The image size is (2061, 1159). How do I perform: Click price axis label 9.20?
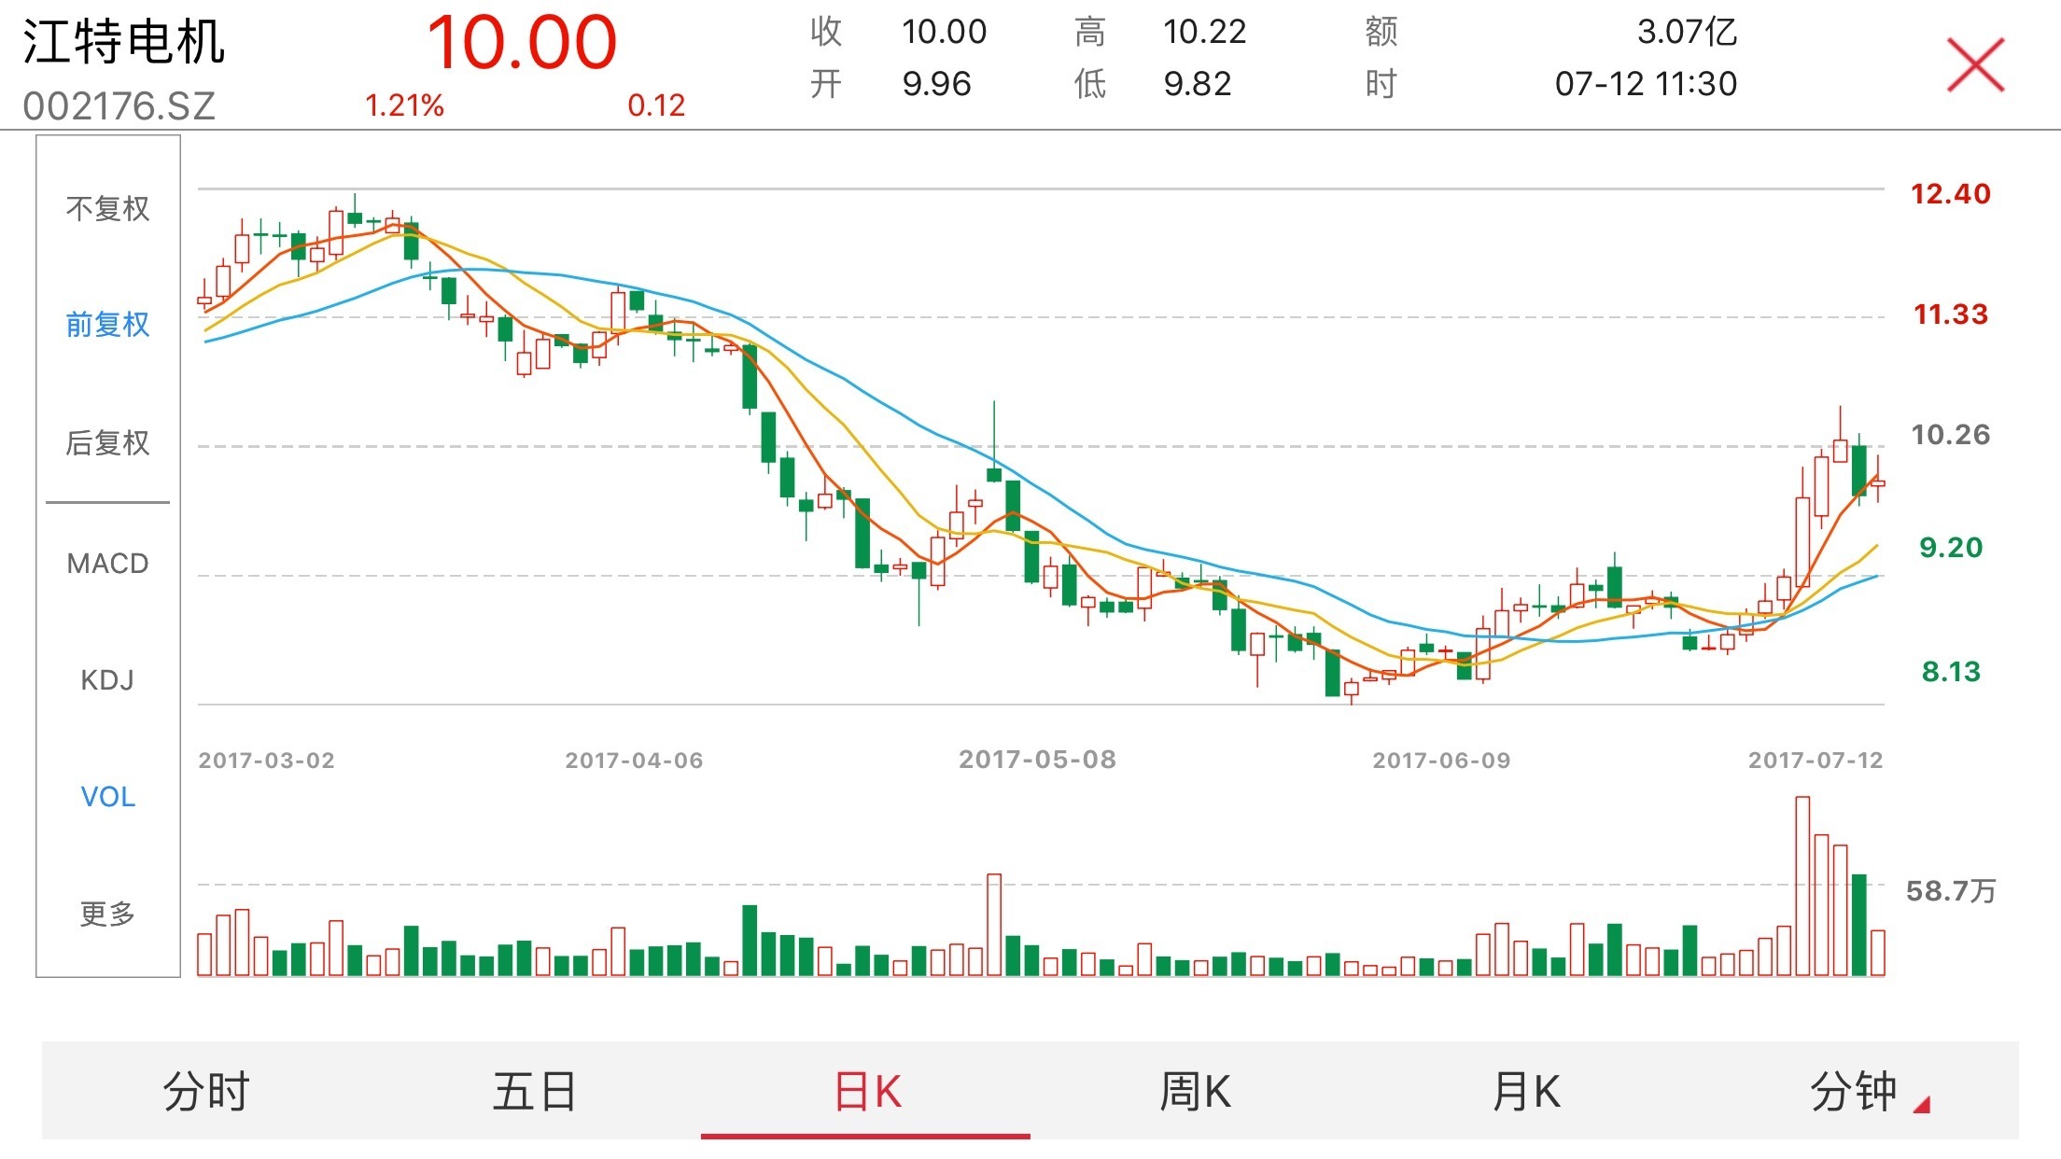(1951, 548)
